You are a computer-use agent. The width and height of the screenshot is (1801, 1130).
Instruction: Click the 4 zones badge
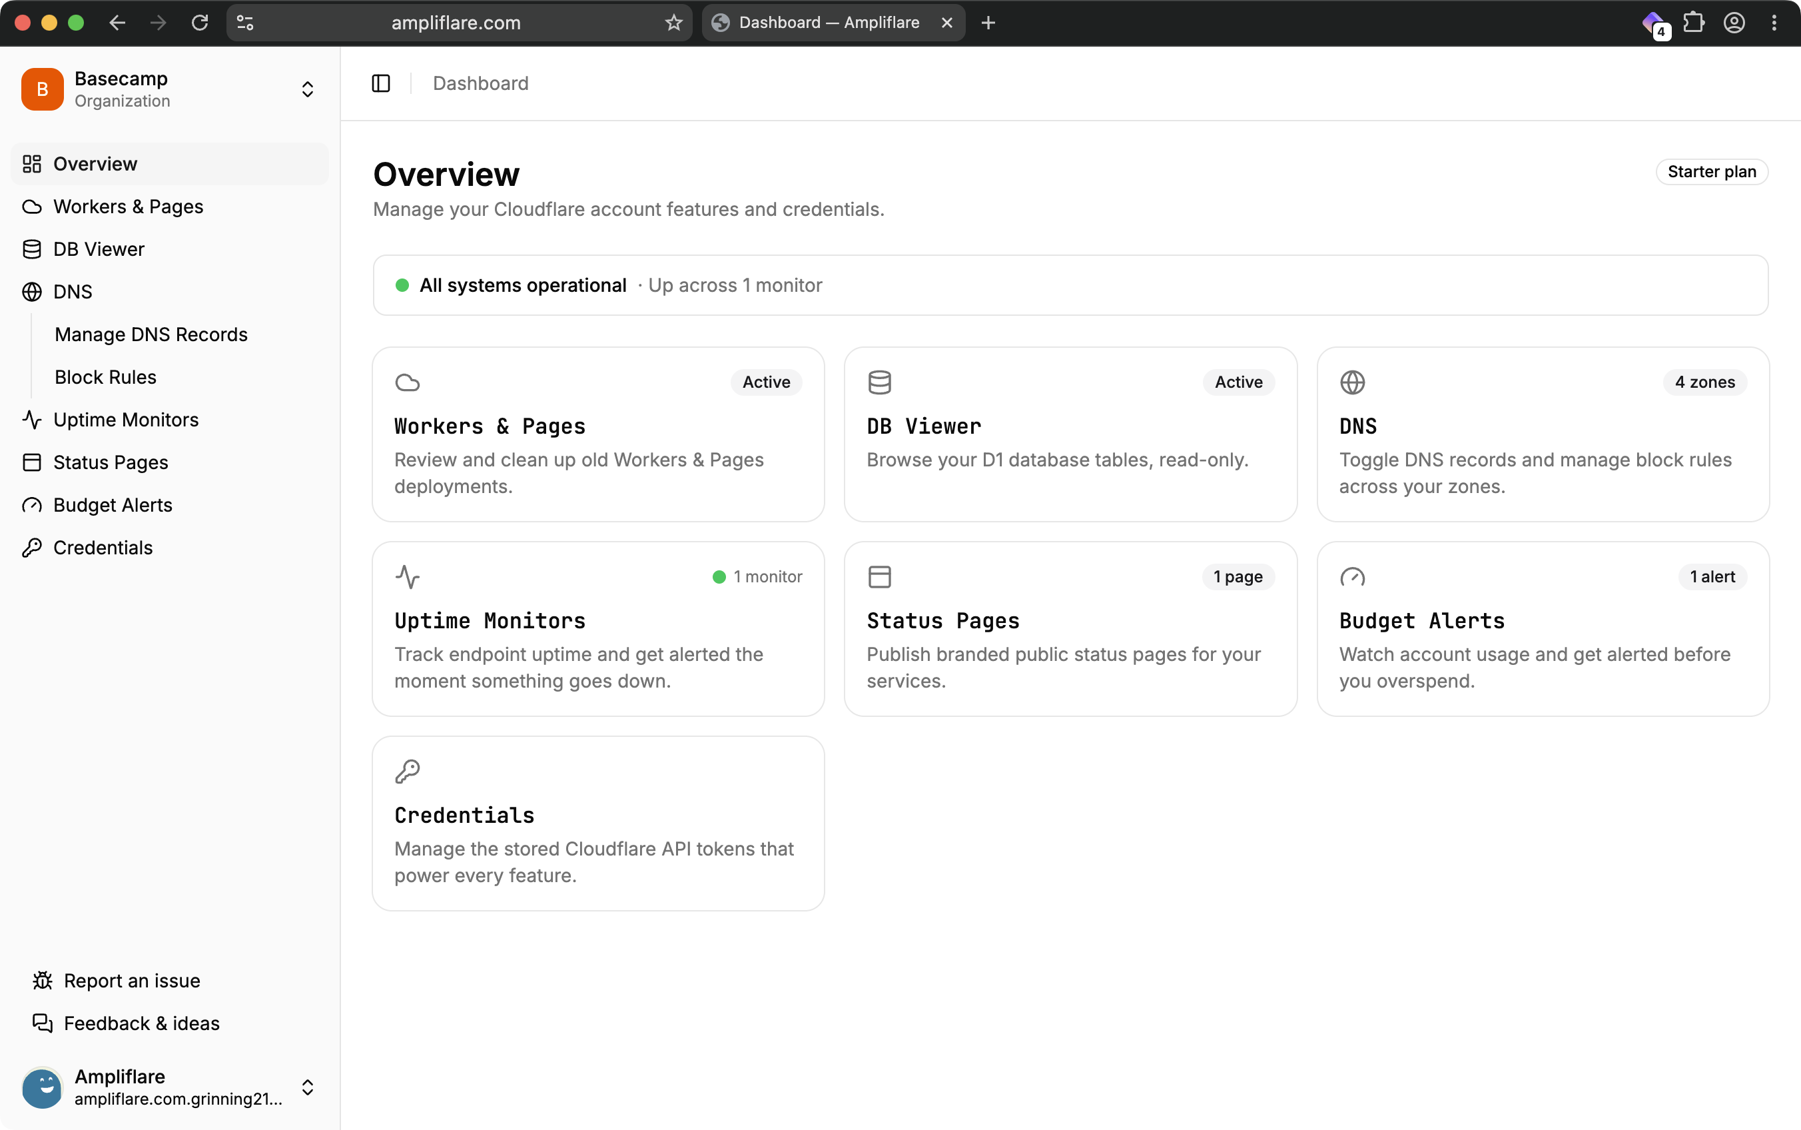pos(1704,382)
